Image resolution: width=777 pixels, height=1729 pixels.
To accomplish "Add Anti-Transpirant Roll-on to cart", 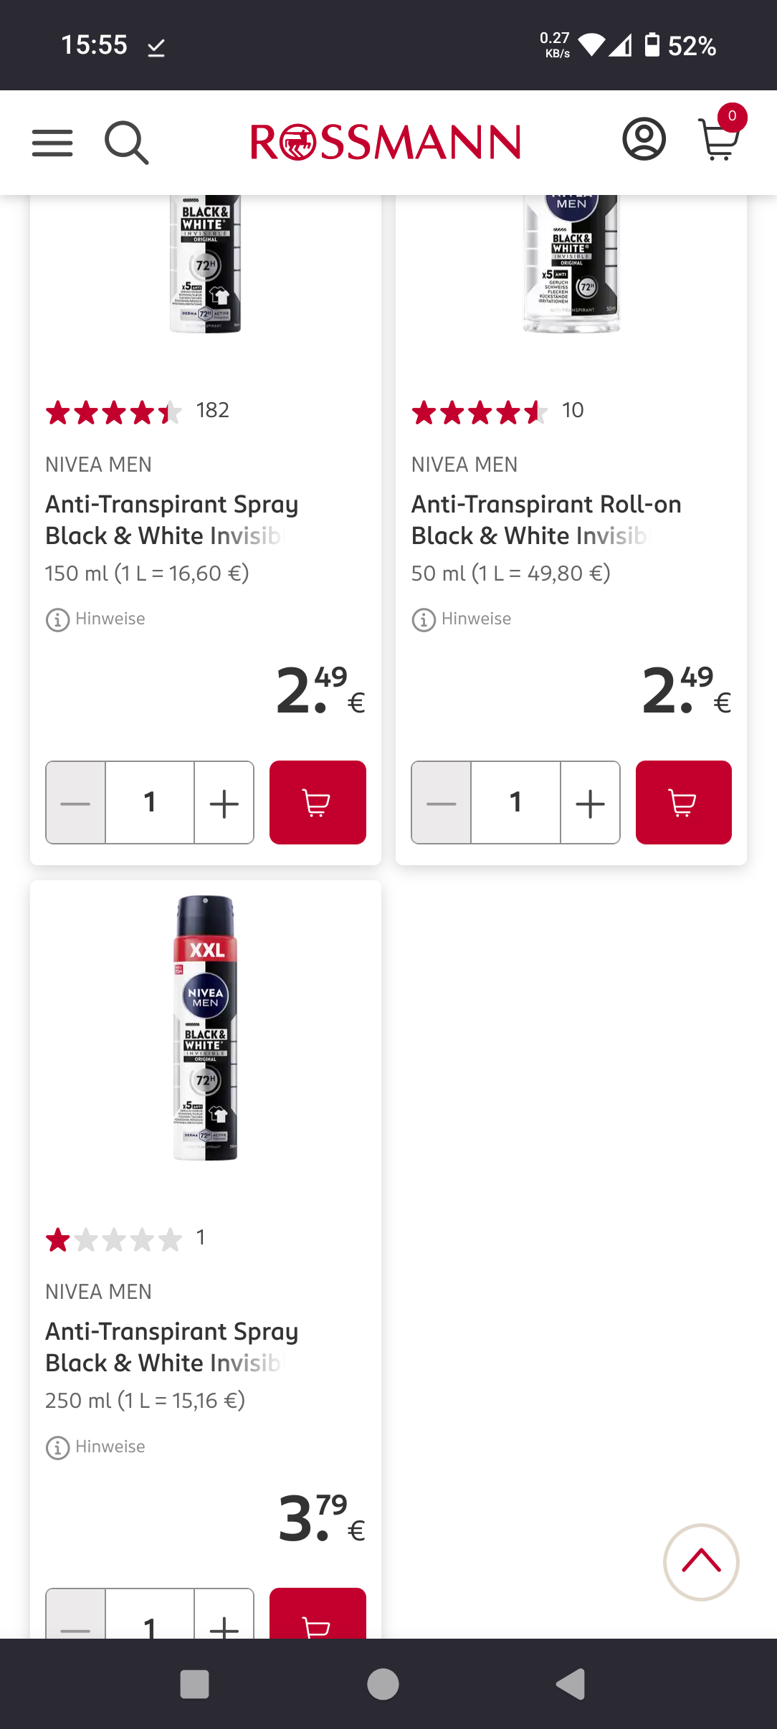I will pos(683,802).
